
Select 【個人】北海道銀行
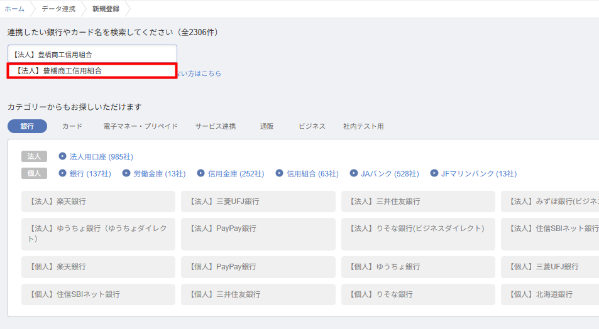point(550,294)
